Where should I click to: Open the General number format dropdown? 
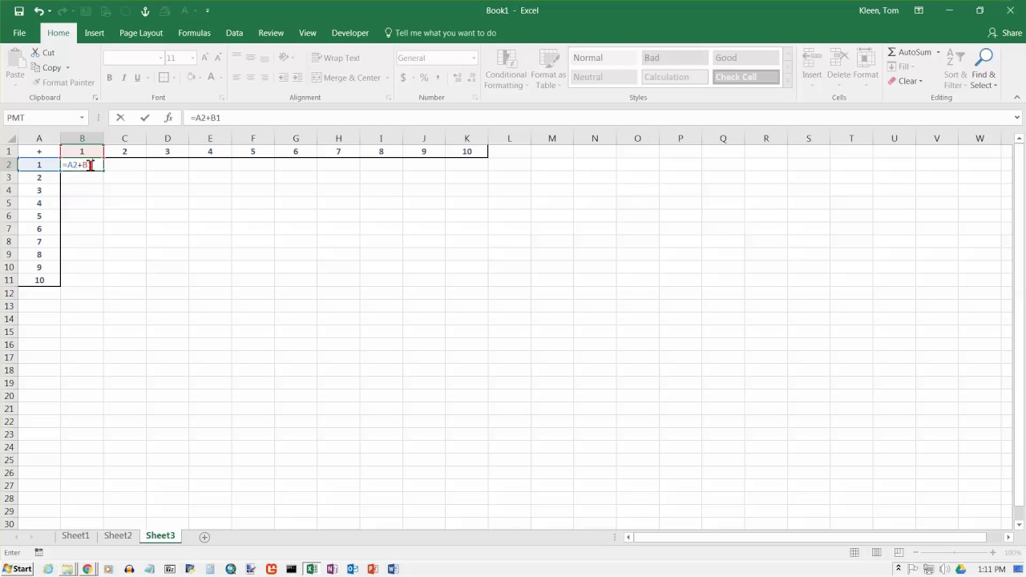point(474,58)
